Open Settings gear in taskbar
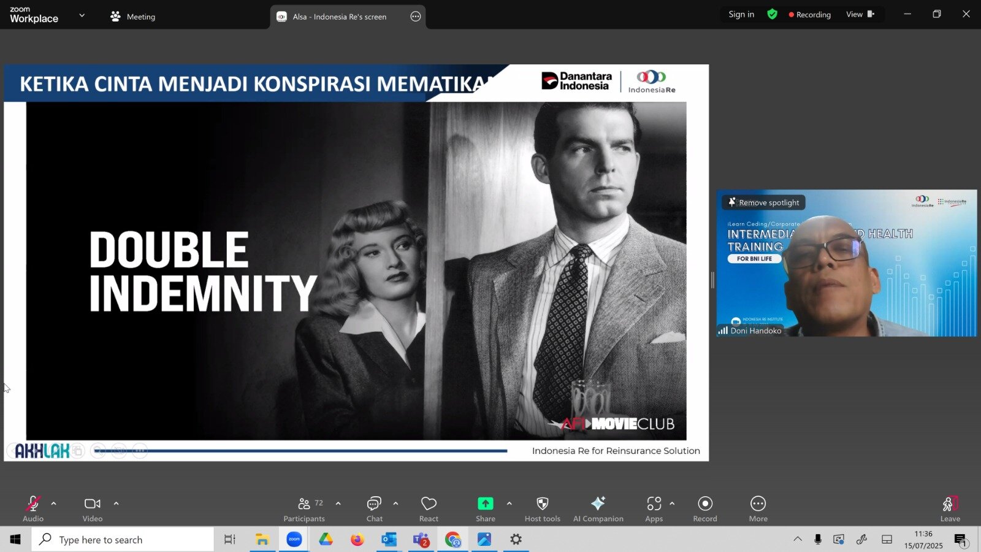 516,539
